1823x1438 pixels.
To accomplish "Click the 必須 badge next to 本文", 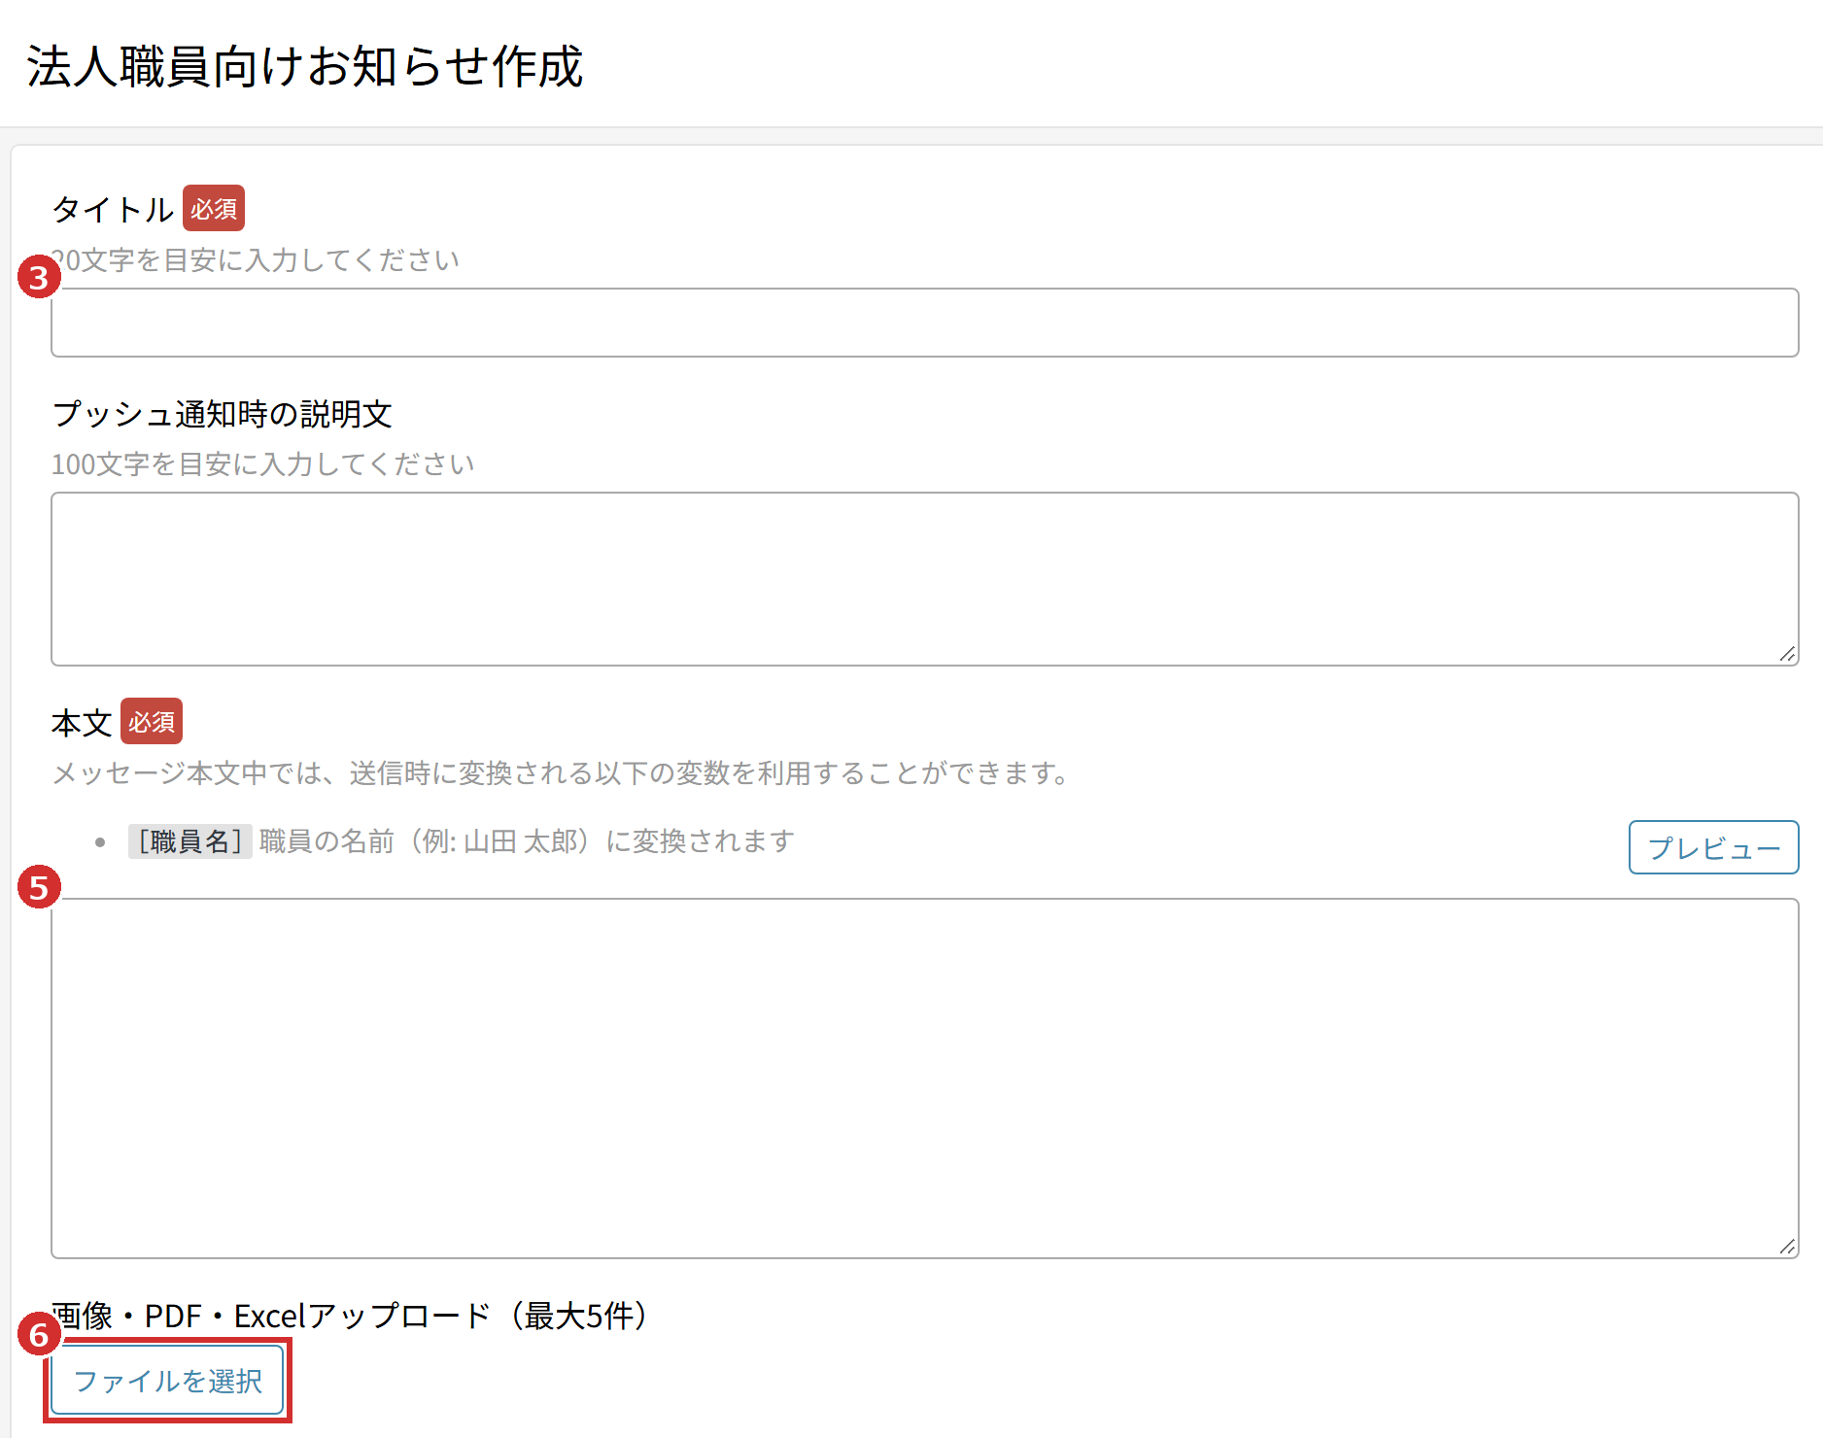I will pos(152,722).
